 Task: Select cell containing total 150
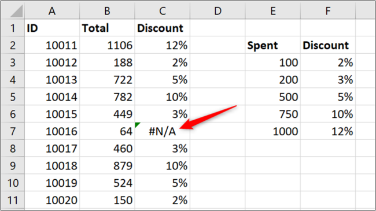[x=107, y=200]
